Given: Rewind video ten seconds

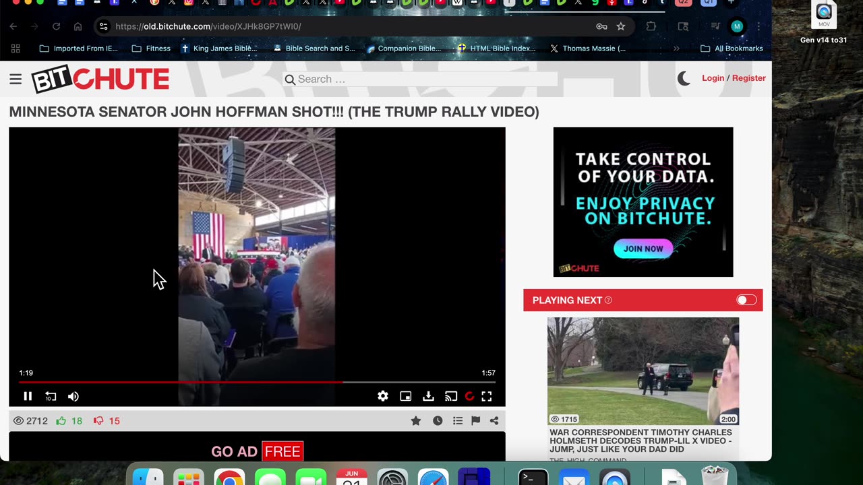Looking at the screenshot, I should point(51,396).
